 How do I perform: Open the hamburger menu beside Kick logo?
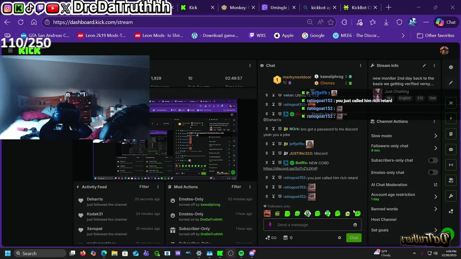pyautogui.click(x=10, y=50)
